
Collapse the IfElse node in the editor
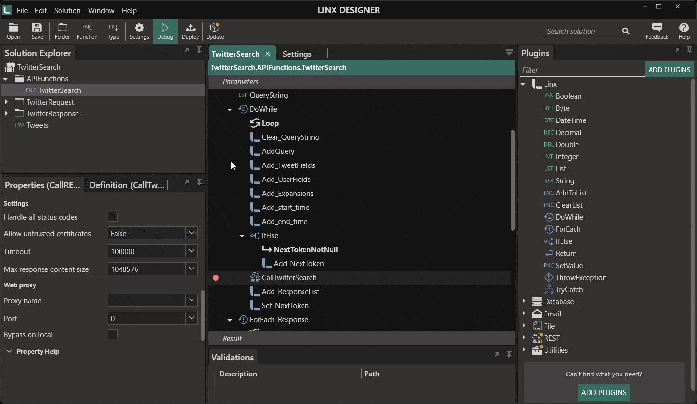(242, 236)
